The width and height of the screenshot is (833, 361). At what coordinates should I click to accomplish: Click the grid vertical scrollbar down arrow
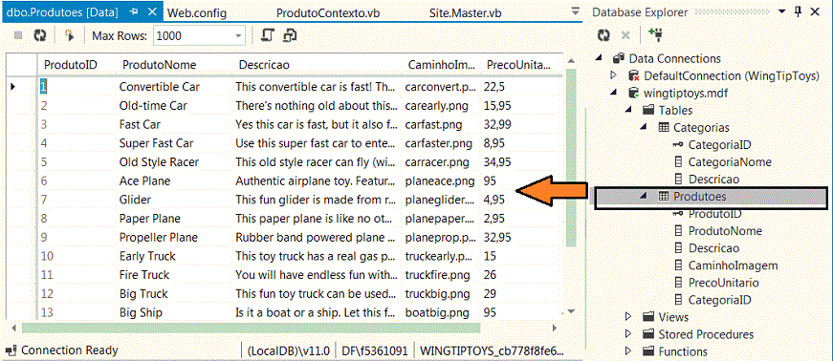pos(571,310)
